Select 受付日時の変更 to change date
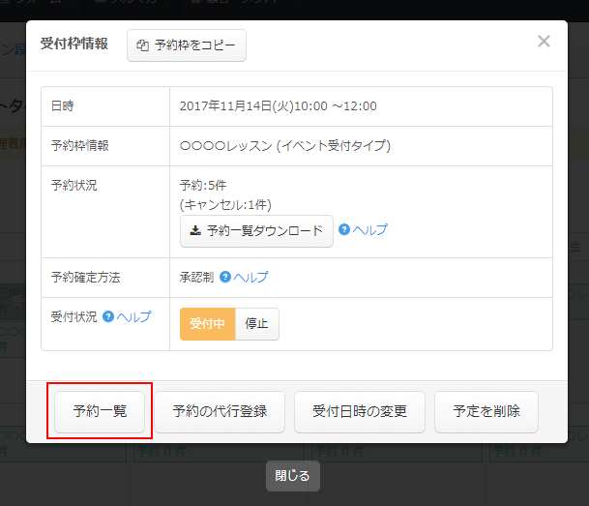 360,411
